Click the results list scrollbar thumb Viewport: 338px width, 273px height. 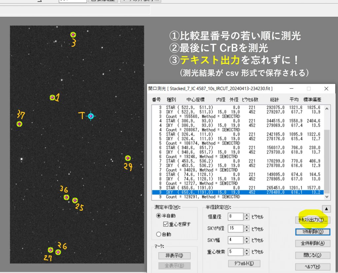click(327, 161)
